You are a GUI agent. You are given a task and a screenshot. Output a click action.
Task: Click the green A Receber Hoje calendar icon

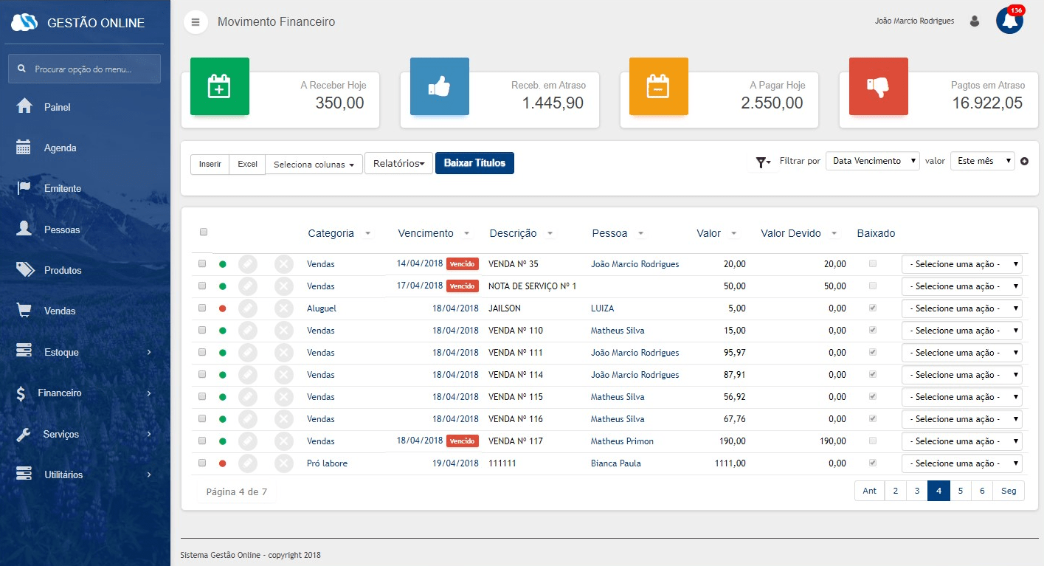click(219, 86)
